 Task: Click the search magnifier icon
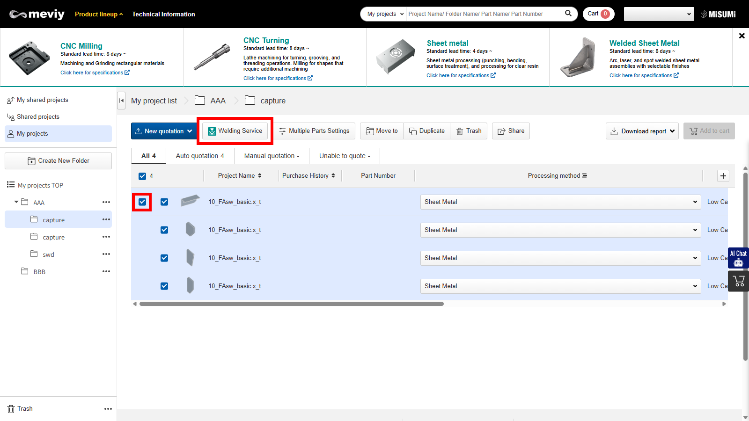(568, 14)
